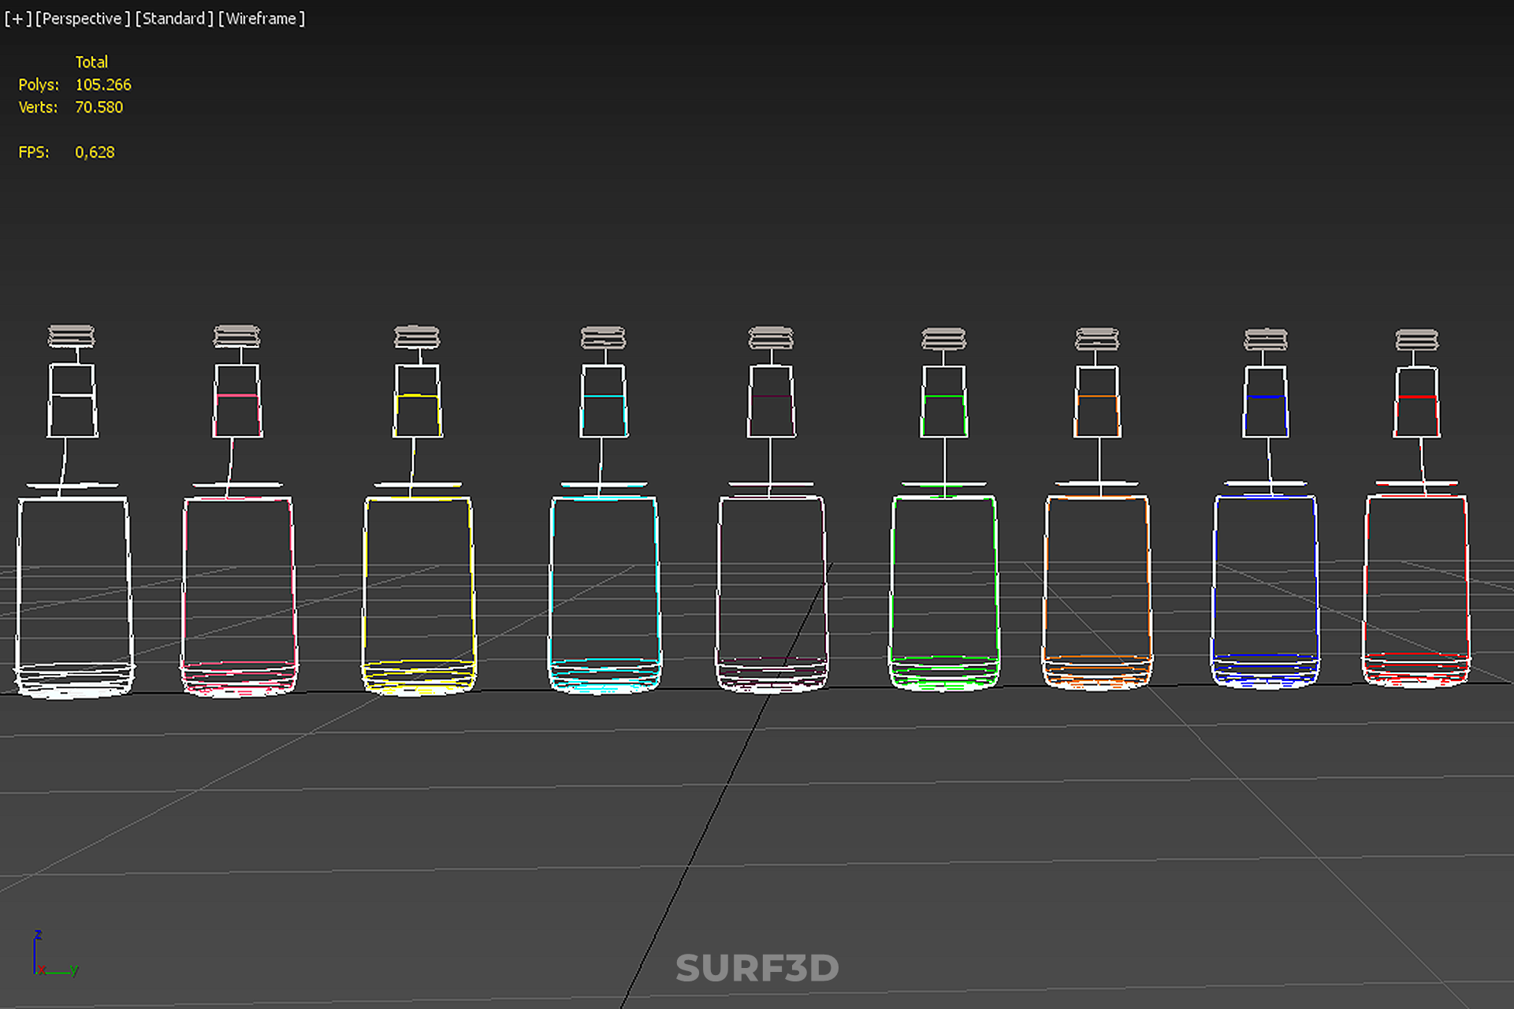
Task: Select the yellow wireframe bottle body
Action: click(x=418, y=595)
